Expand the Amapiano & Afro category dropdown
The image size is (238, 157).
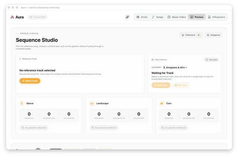175,67
